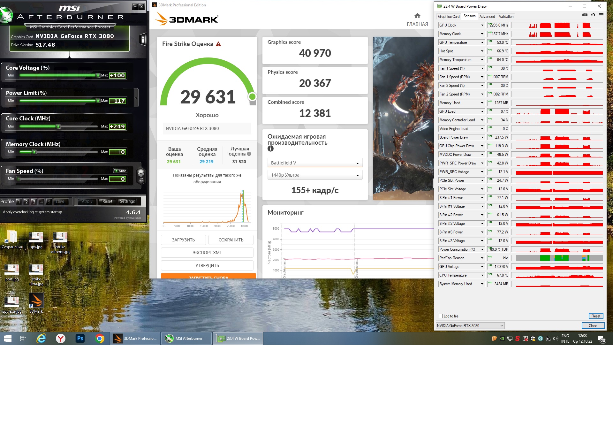Toggle the fan speed Auto button
The height and width of the screenshot is (434, 613).
click(x=121, y=171)
